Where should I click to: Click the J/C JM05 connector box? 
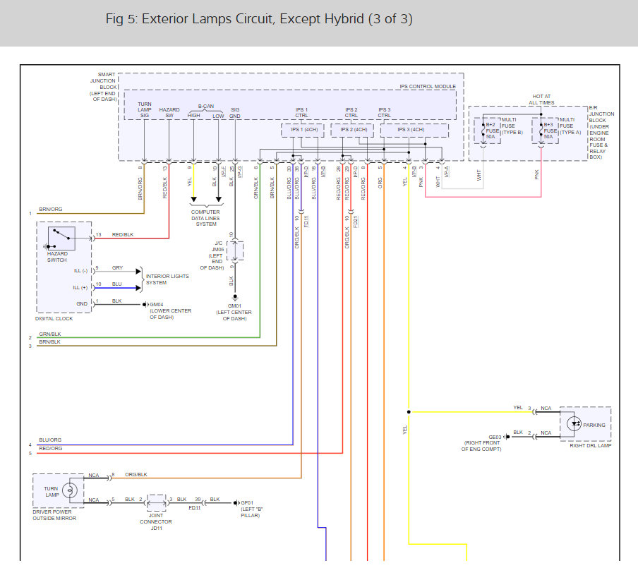coord(235,250)
